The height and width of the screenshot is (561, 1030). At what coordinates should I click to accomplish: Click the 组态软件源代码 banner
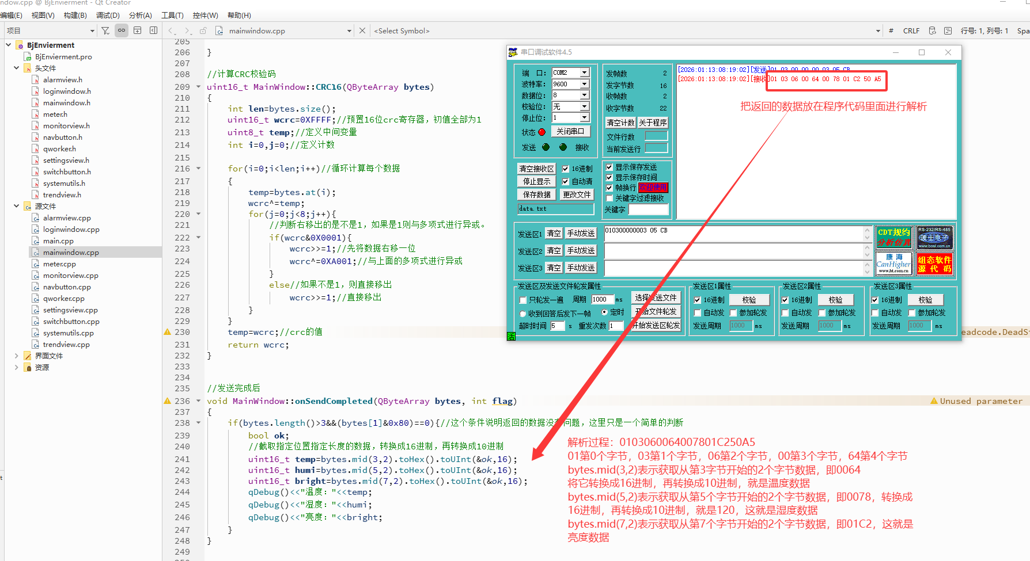coord(934,264)
